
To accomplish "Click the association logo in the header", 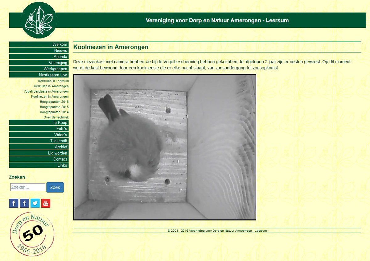I will point(39,20).
